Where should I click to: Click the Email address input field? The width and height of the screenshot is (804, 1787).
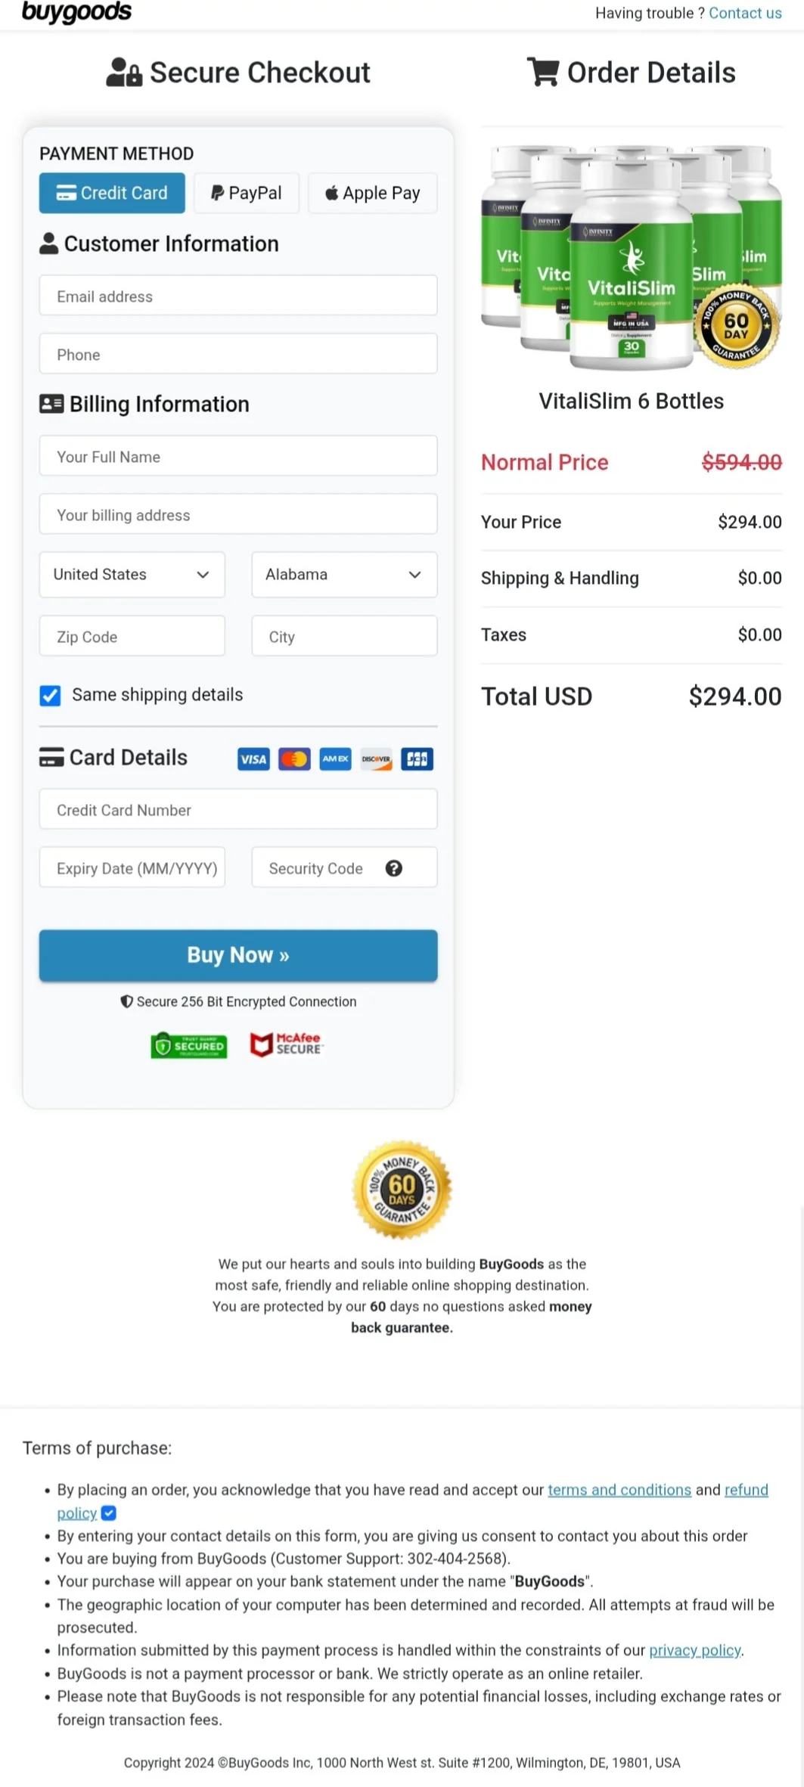(x=238, y=296)
